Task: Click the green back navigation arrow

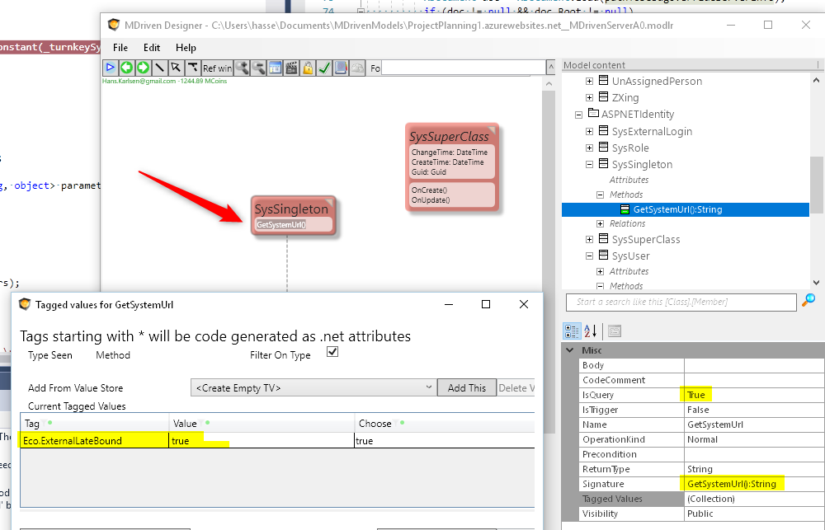Action: pyautogui.click(x=126, y=68)
